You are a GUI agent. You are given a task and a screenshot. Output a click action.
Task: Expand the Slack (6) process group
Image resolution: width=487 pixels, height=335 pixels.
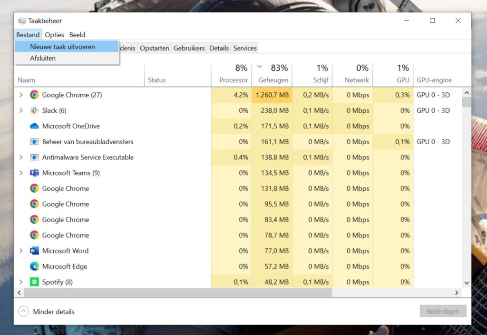tap(21, 110)
